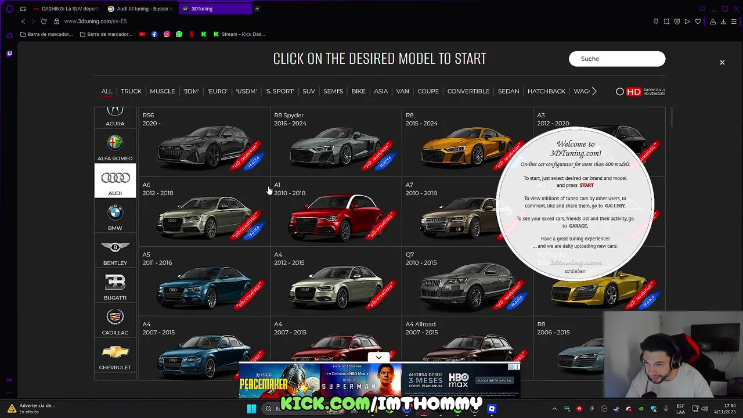Image resolution: width=743 pixels, height=418 pixels.
Task: Filter models by TRUCK category
Action: click(x=131, y=91)
